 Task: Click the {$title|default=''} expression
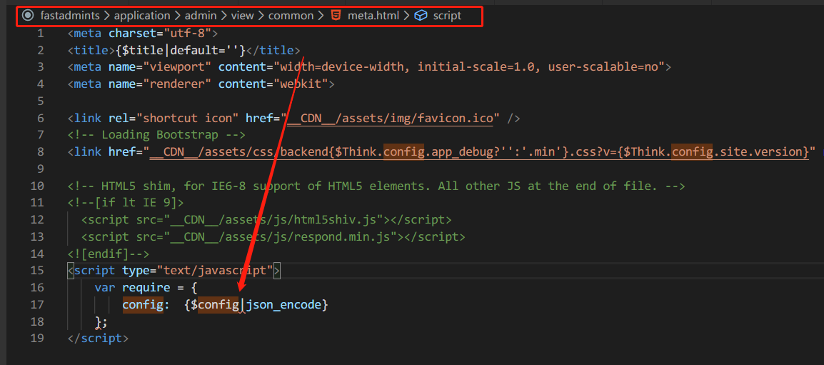click(180, 51)
